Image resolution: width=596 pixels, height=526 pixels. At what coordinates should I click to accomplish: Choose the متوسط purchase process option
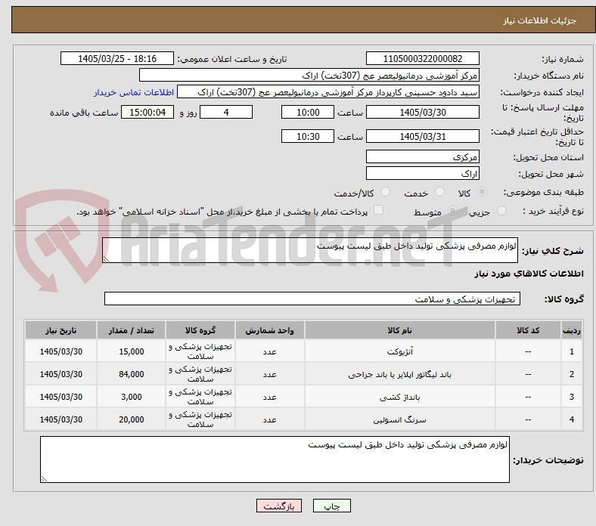(x=452, y=211)
